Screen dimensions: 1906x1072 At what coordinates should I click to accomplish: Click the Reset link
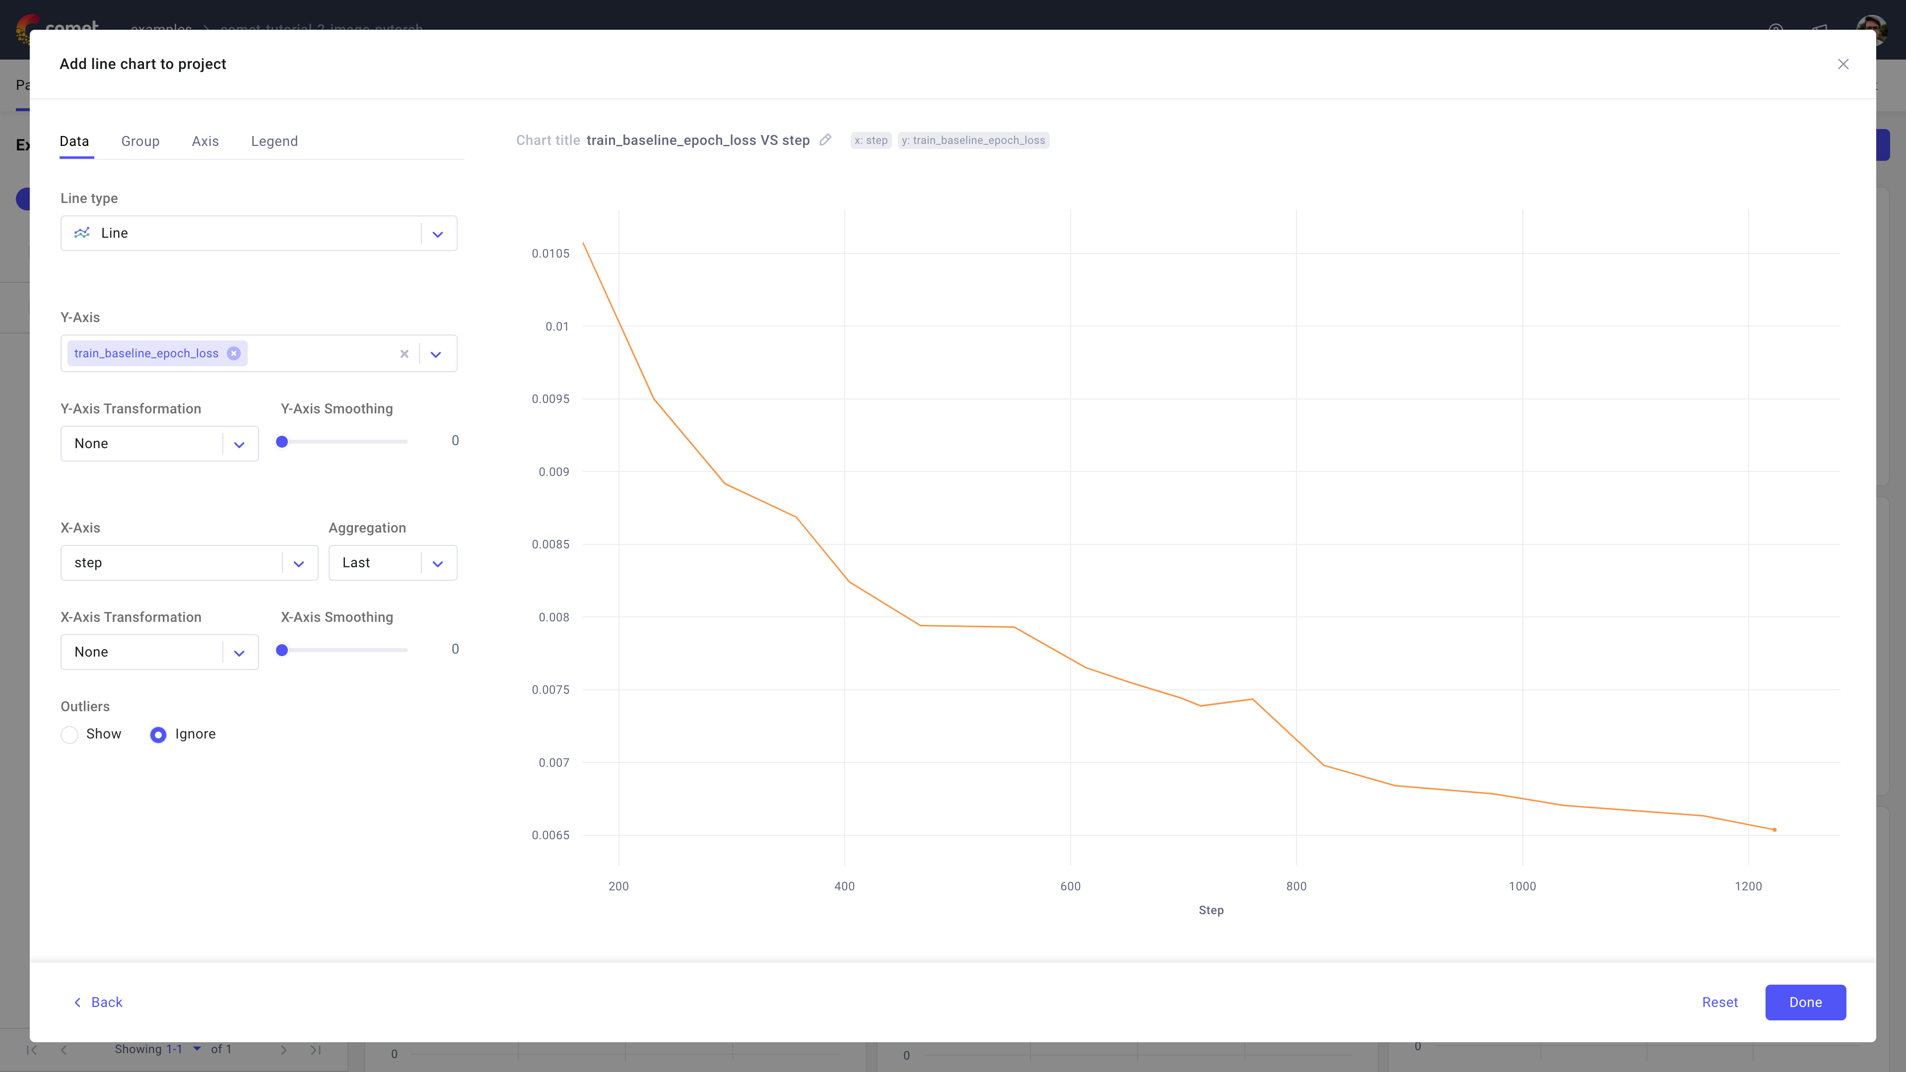coord(1719,1003)
